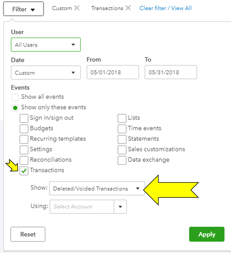Check the Data exchange checkbox
Viewport: 231px width, 253px height.
(122, 160)
